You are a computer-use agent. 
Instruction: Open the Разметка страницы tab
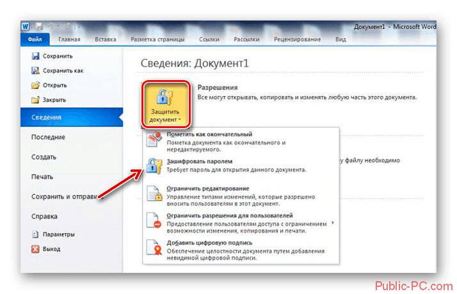click(157, 39)
